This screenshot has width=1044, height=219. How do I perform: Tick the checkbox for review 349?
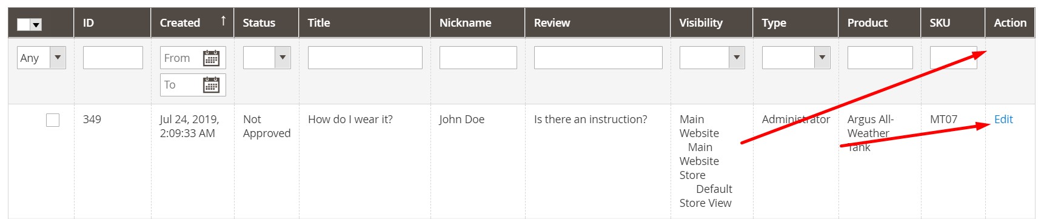pyautogui.click(x=53, y=120)
